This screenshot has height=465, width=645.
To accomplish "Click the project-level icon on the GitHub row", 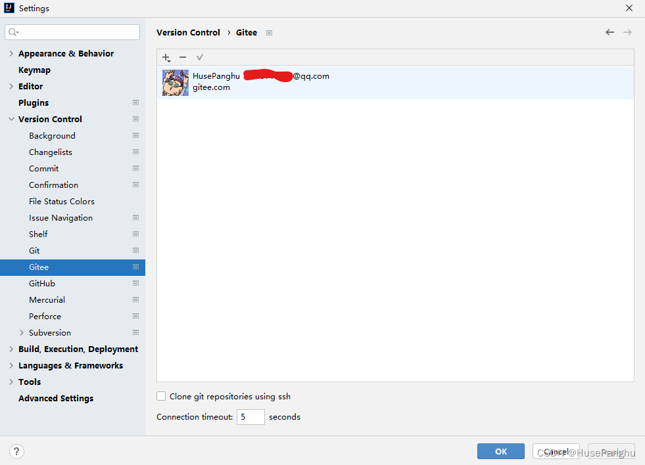I will tap(135, 284).
